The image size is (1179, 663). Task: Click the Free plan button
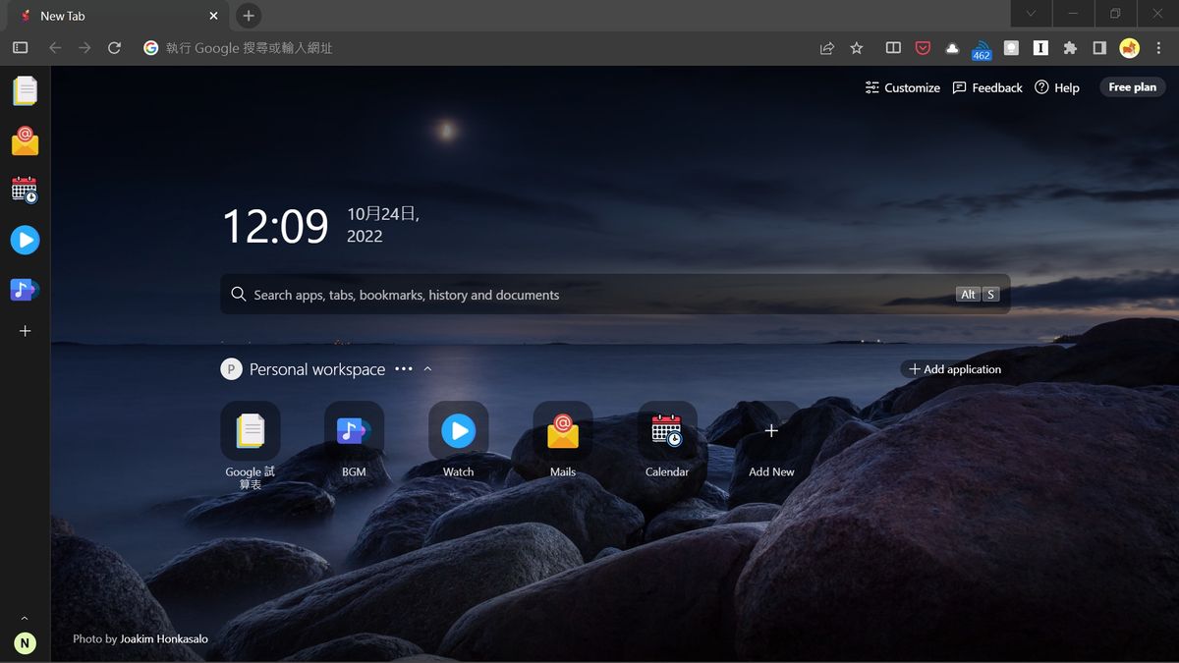coord(1132,87)
